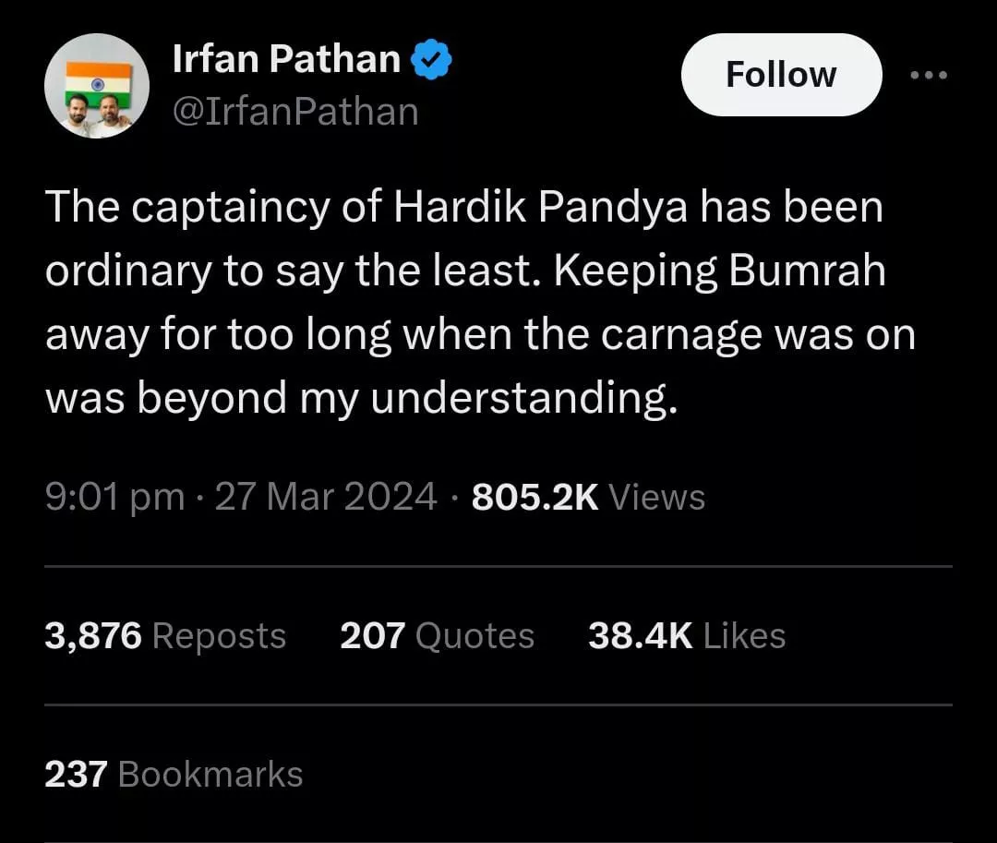Open the three-dot more options menu
The height and width of the screenshot is (843, 997).
tap(929, 75)
